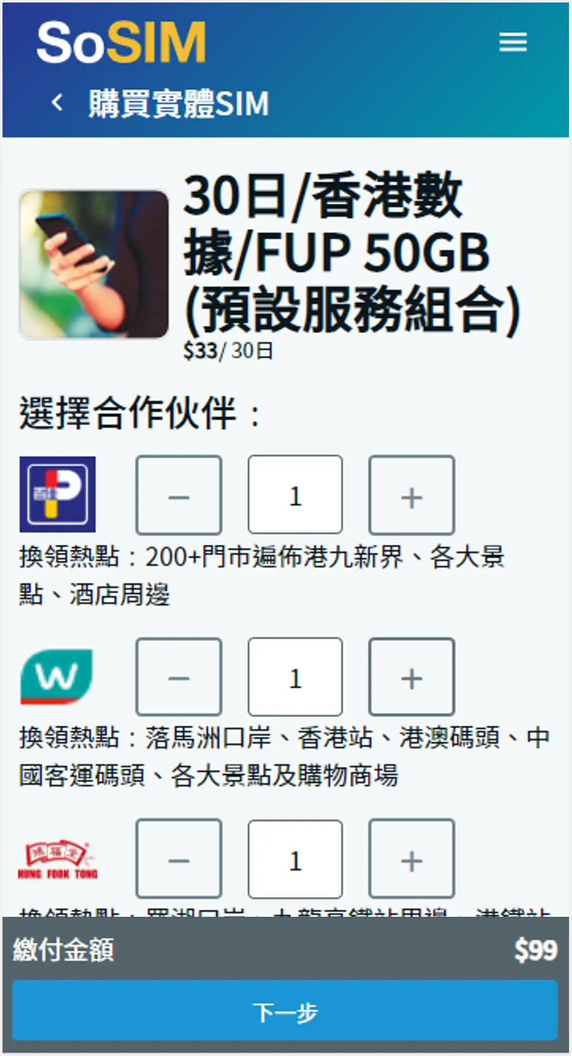This screenshot has width=572, height=1056.
Task: Open the hamburger menu
Action: 513,42
